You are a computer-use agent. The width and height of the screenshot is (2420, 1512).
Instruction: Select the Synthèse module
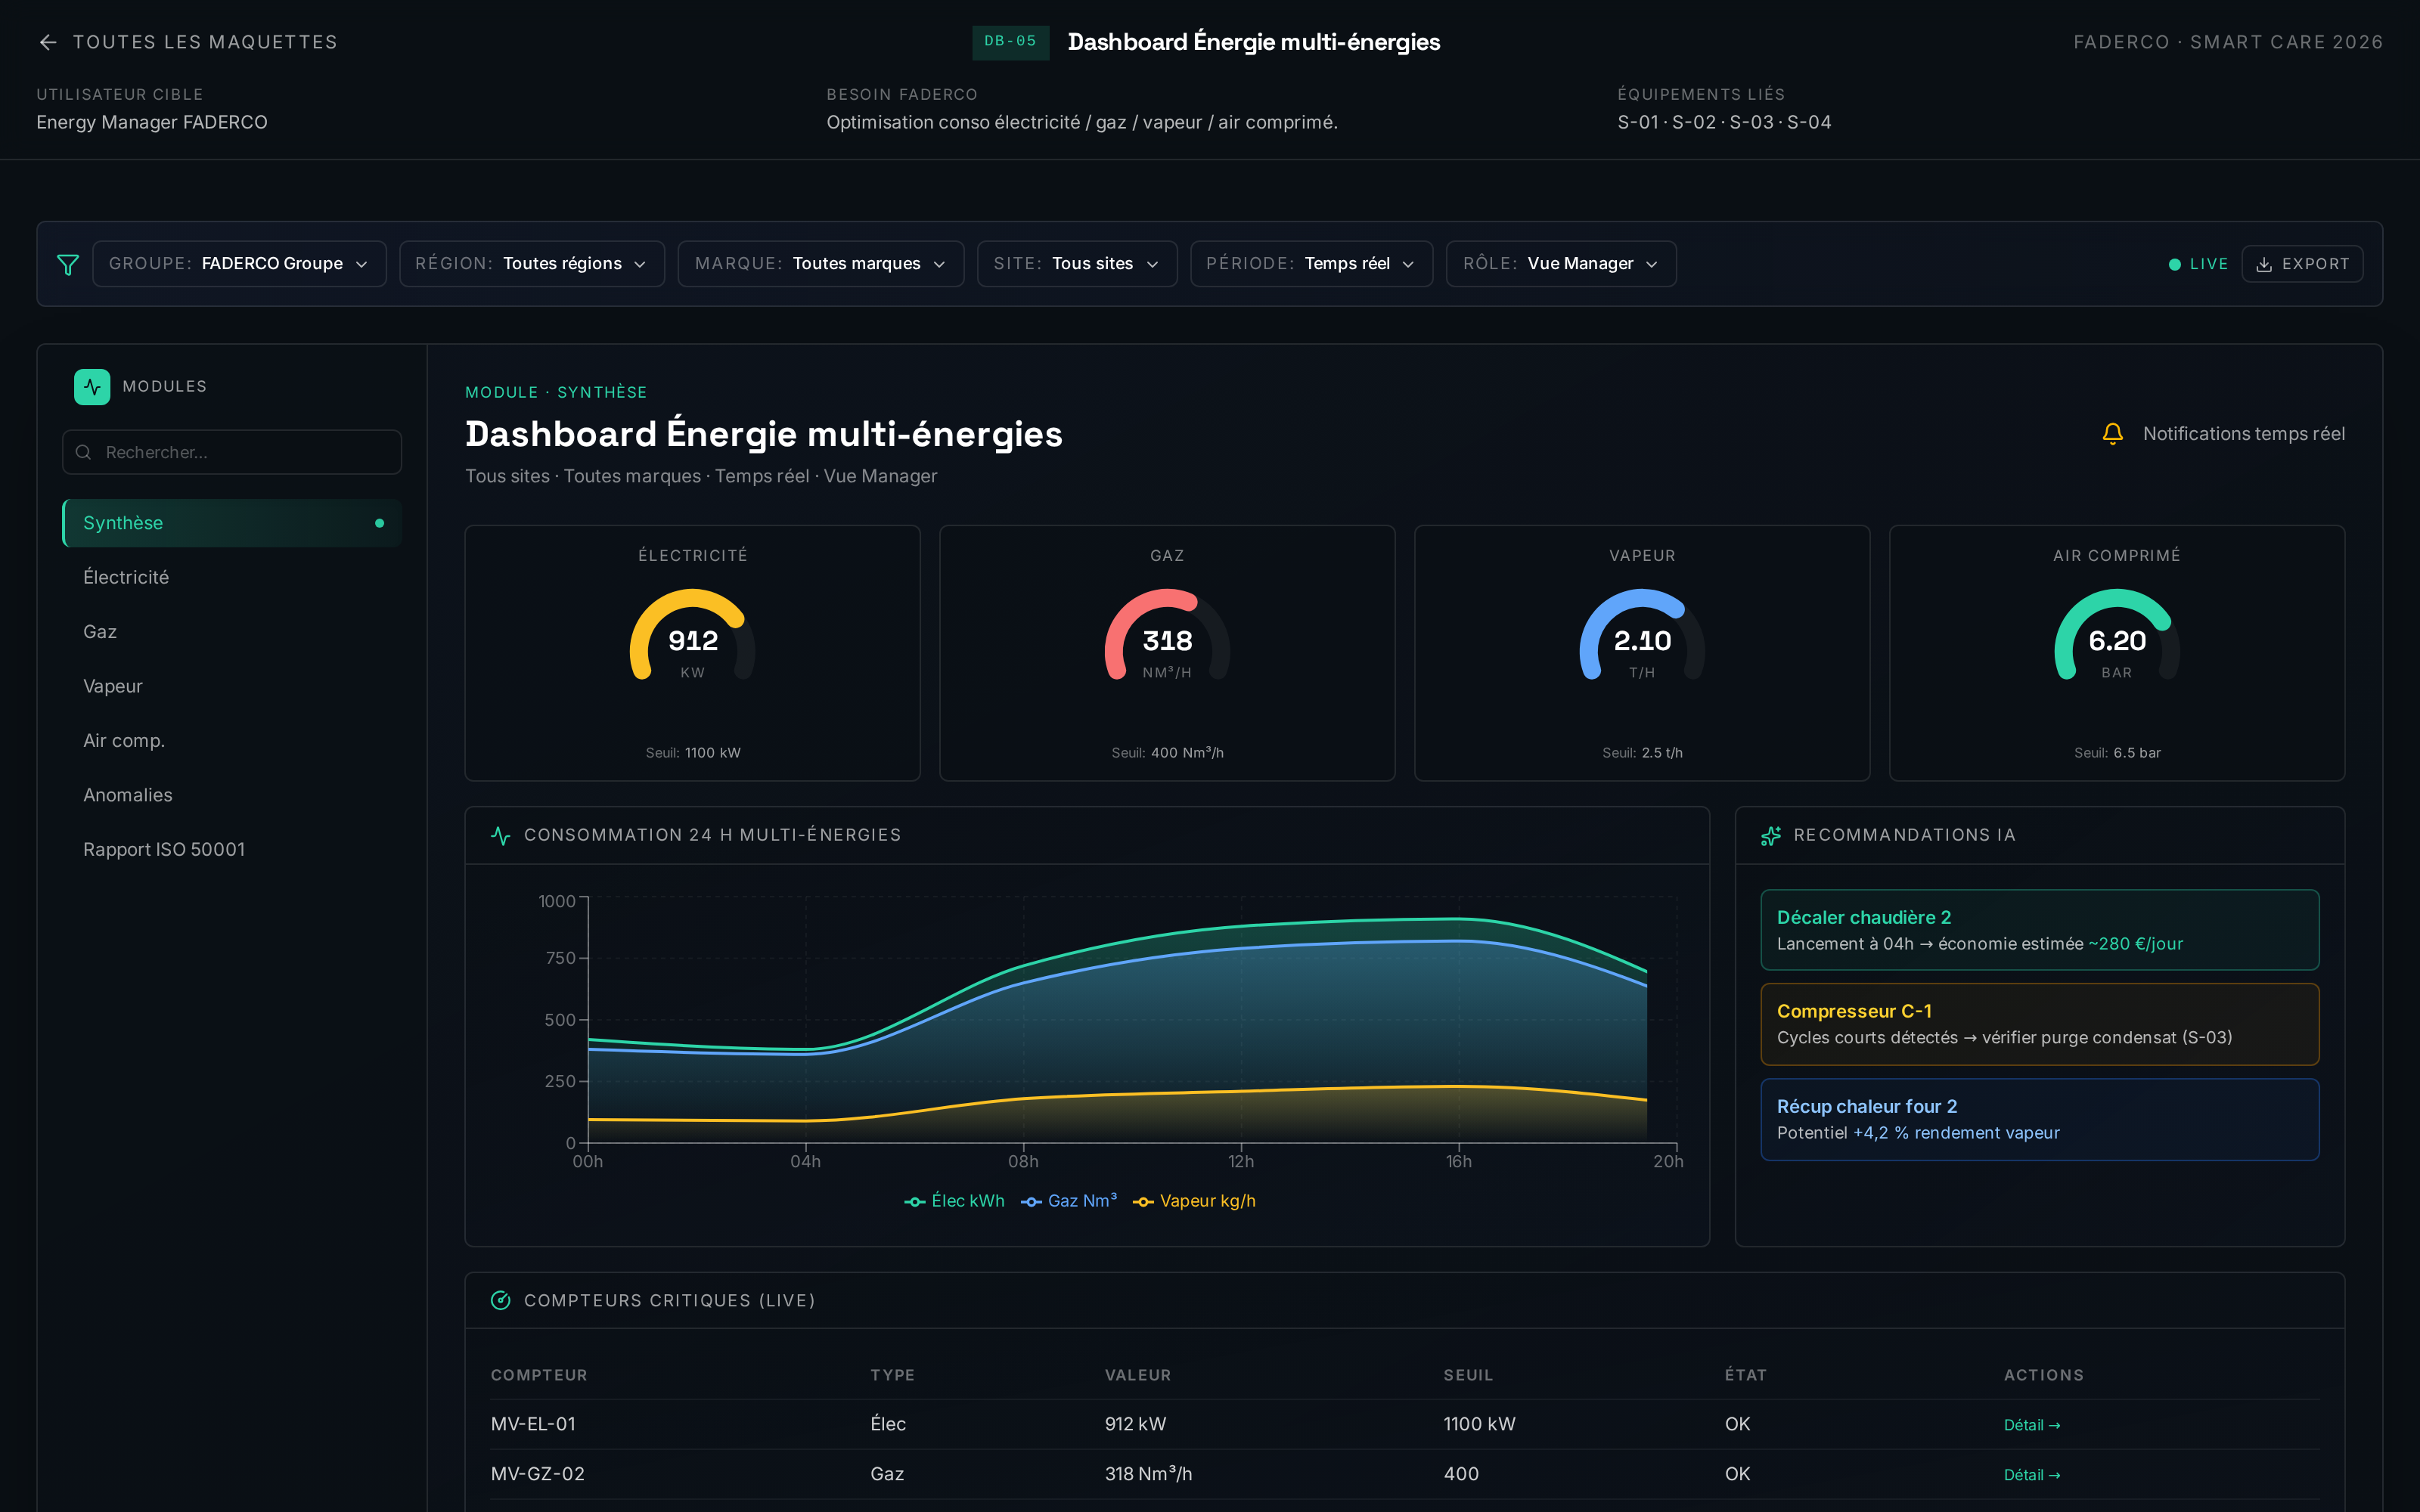click(232, 523)
